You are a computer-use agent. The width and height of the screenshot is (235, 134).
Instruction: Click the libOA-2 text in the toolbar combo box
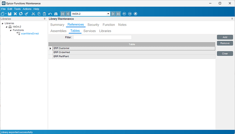click(x=76, y=14)
